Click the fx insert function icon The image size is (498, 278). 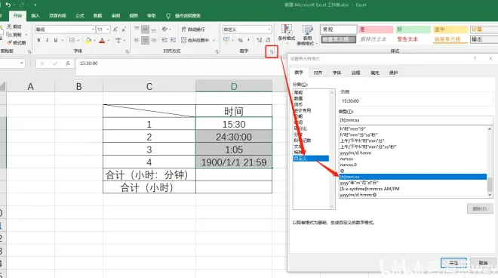[x=68, y=63]
